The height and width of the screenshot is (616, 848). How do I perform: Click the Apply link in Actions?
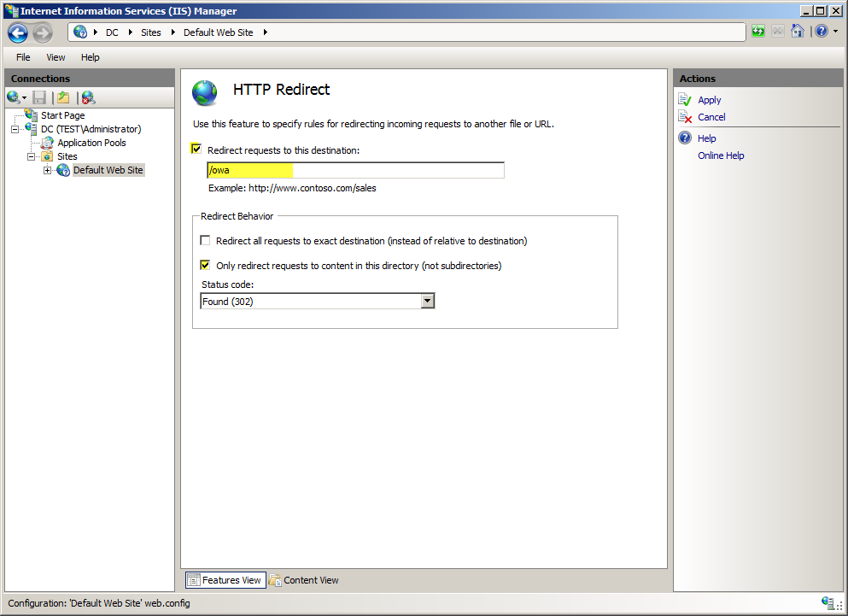tap(709, 100)
